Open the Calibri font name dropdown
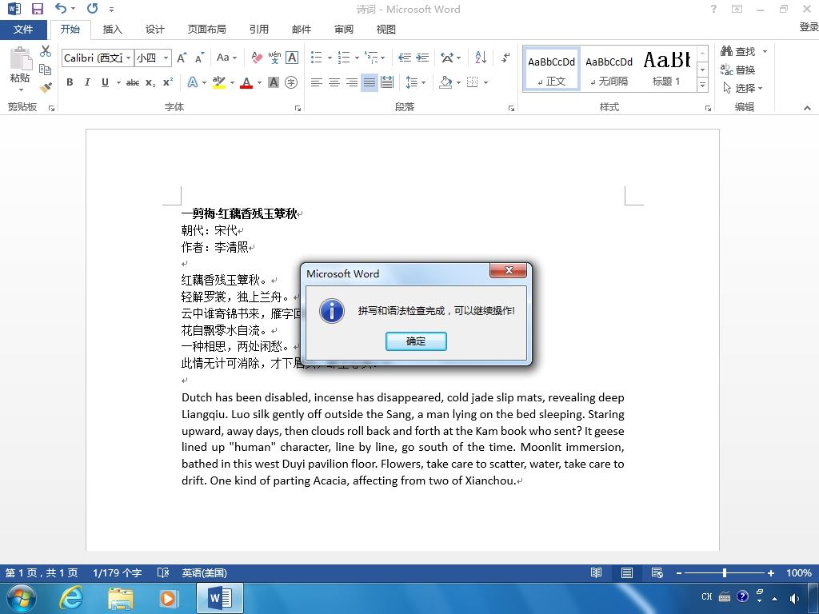This screenshot has height=614, width=819. [x=128, y=58]
